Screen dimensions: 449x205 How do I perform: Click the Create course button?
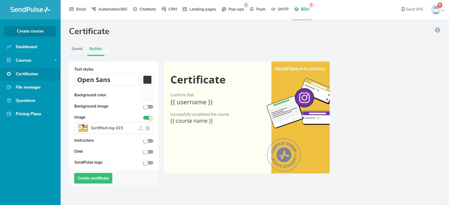point(30,31)
